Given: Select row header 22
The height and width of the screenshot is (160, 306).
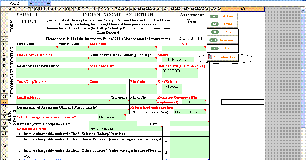Looking at the screenshot, I should point(4,102).
